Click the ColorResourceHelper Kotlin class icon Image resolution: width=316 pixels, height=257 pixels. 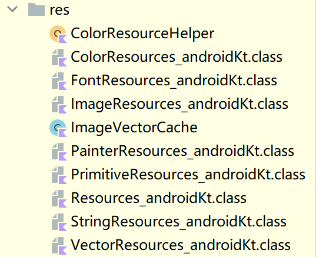point(58,34)
